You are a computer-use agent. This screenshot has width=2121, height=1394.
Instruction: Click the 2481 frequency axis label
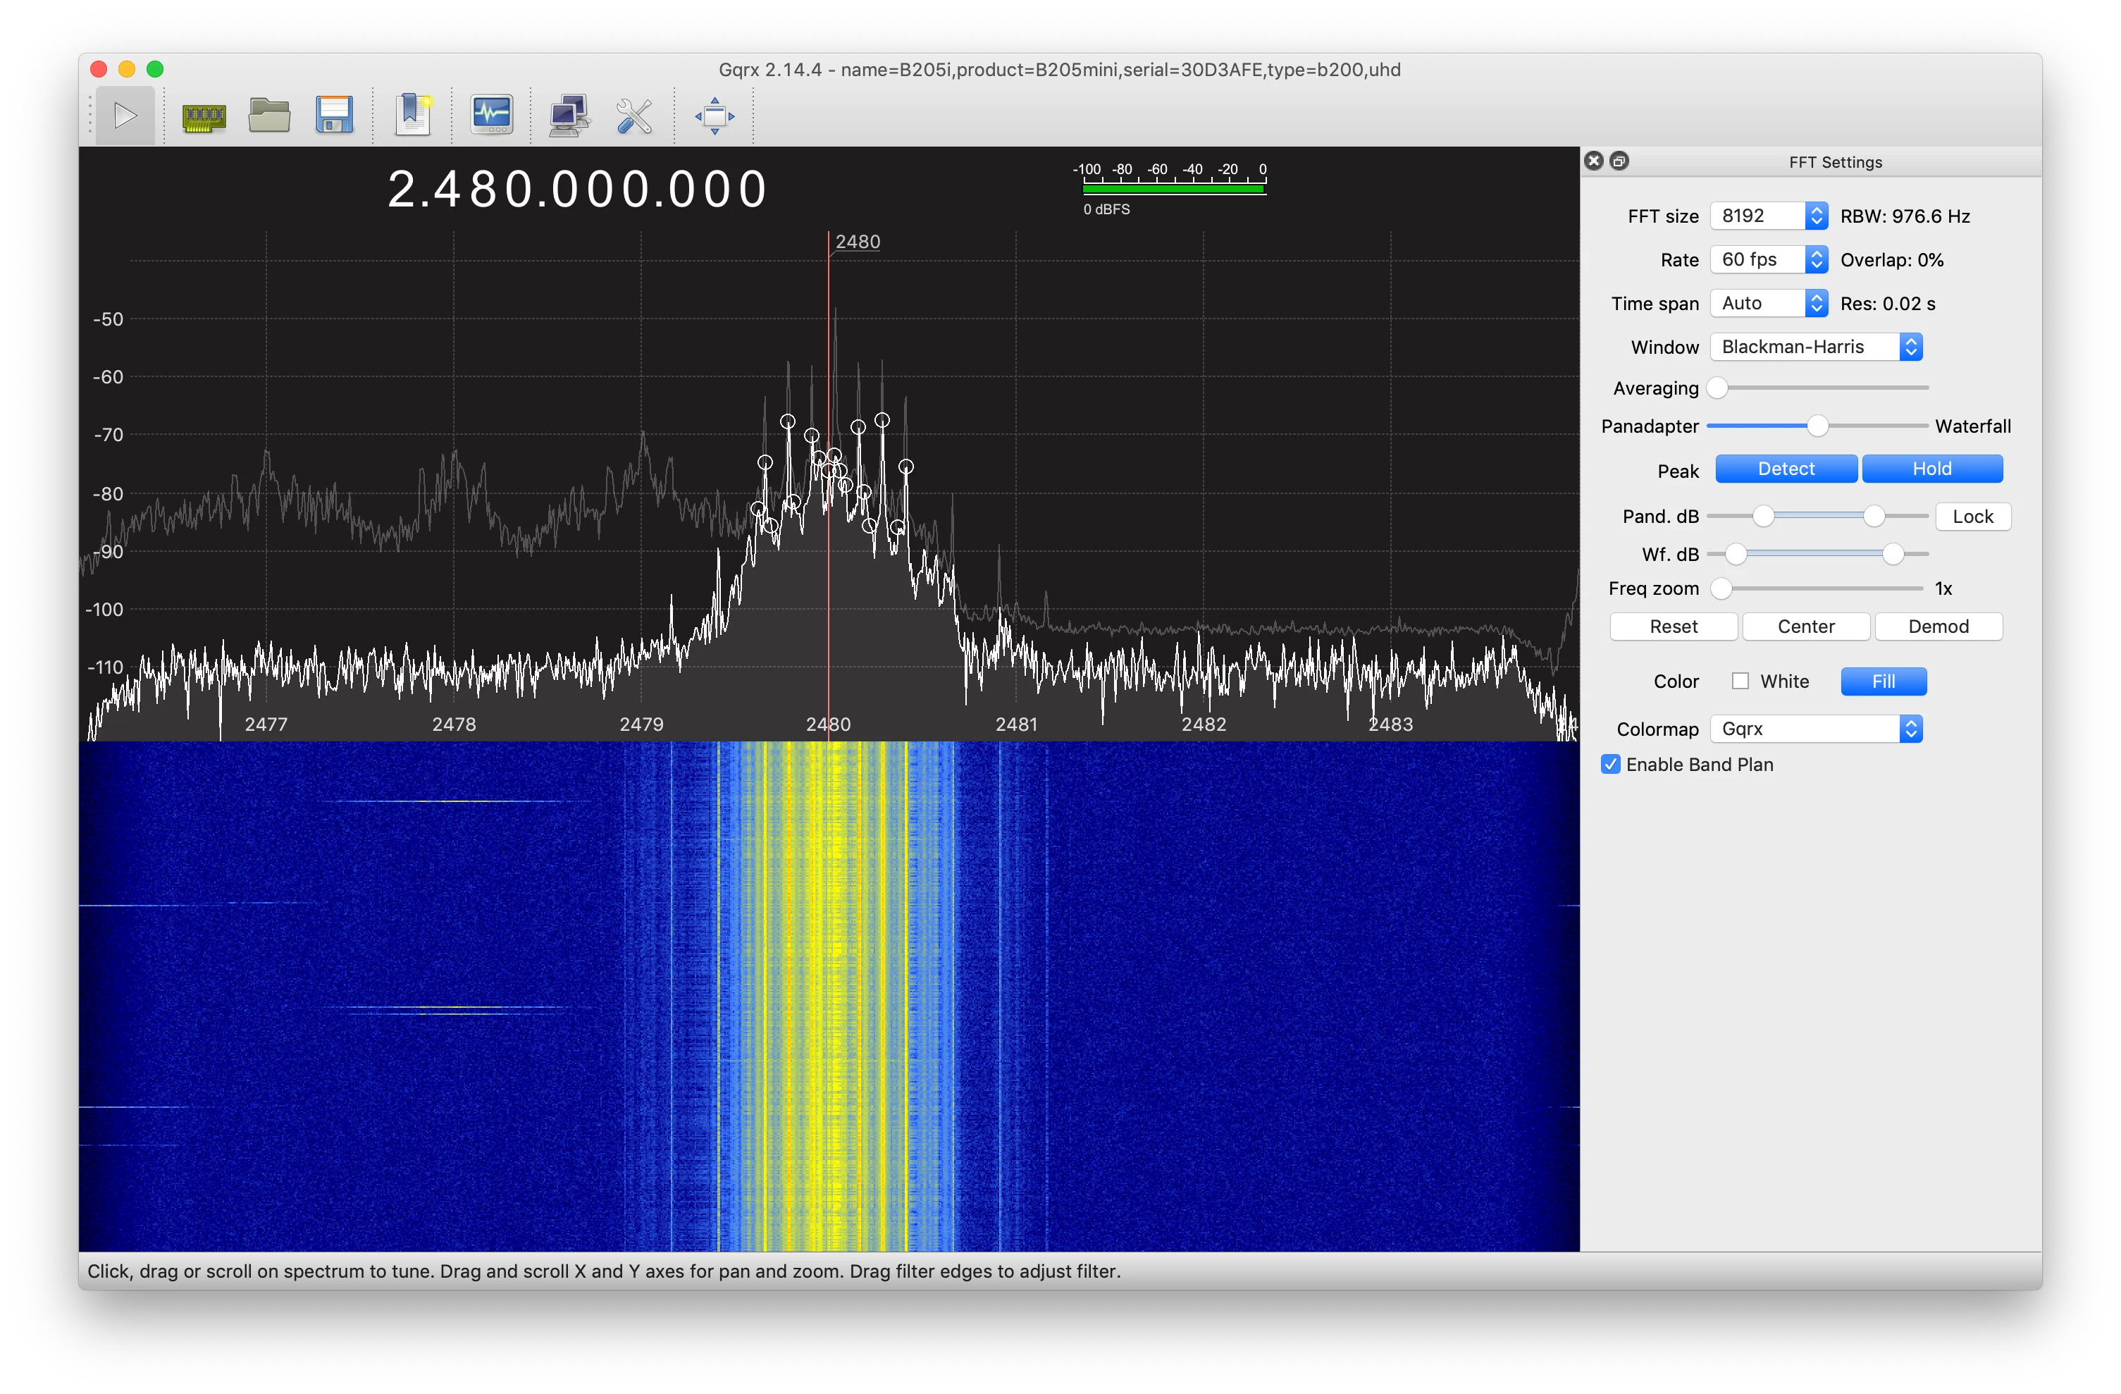click(x=1016, y=724)
